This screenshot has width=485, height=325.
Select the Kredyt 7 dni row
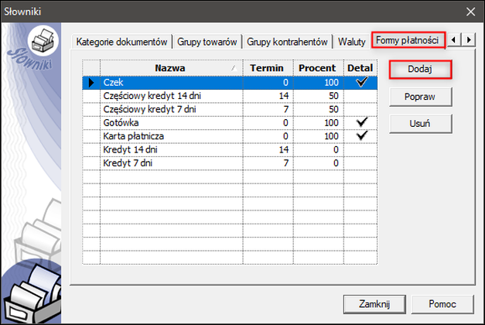point(230,163)
